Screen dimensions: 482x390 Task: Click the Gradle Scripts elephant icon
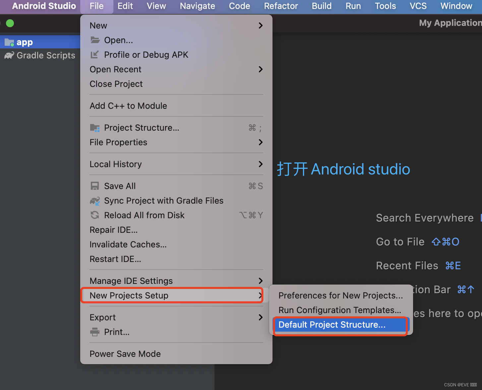pyautogui.click(x=9, y=55)
